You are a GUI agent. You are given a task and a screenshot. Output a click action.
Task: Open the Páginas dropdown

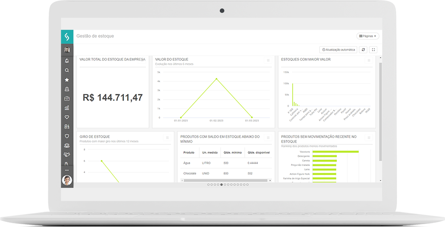pyautogui.click(x=368, y=36)
